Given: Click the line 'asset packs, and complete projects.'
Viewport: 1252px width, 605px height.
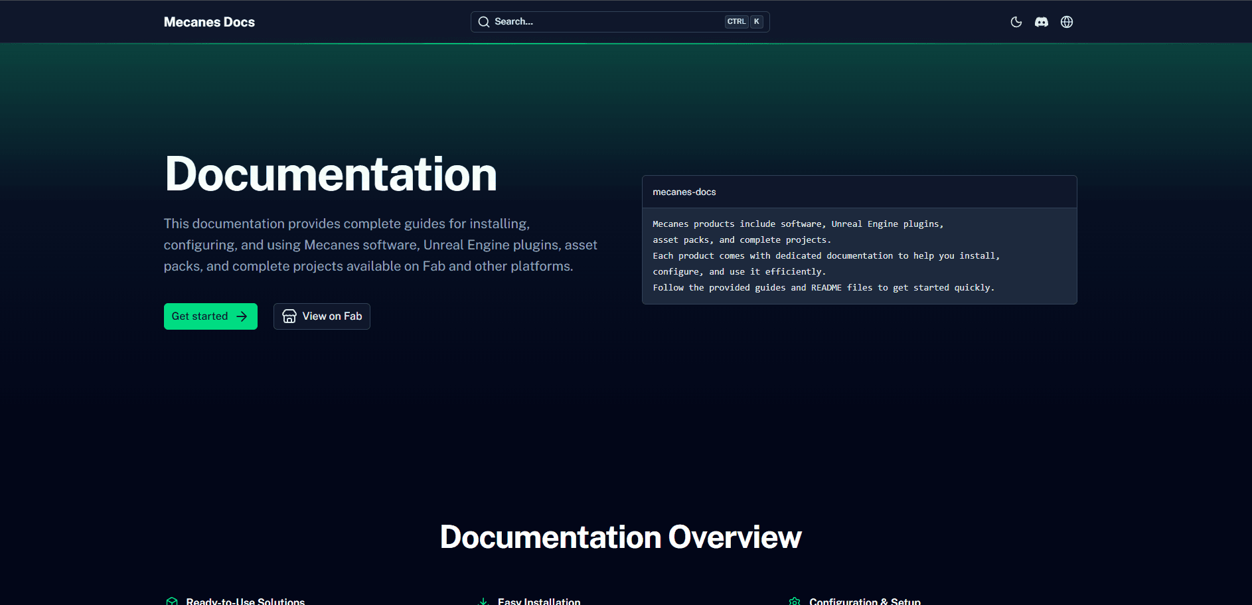Looking at the screenshot, I should click(x=742, y=239).
